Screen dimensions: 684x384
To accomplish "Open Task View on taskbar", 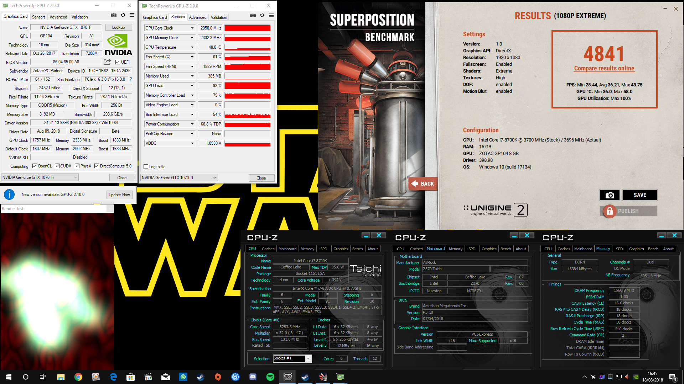I will 43,377.
